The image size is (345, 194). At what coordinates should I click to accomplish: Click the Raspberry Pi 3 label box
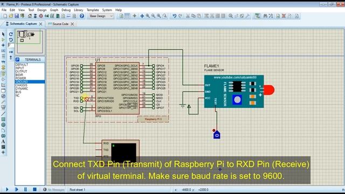153,119
